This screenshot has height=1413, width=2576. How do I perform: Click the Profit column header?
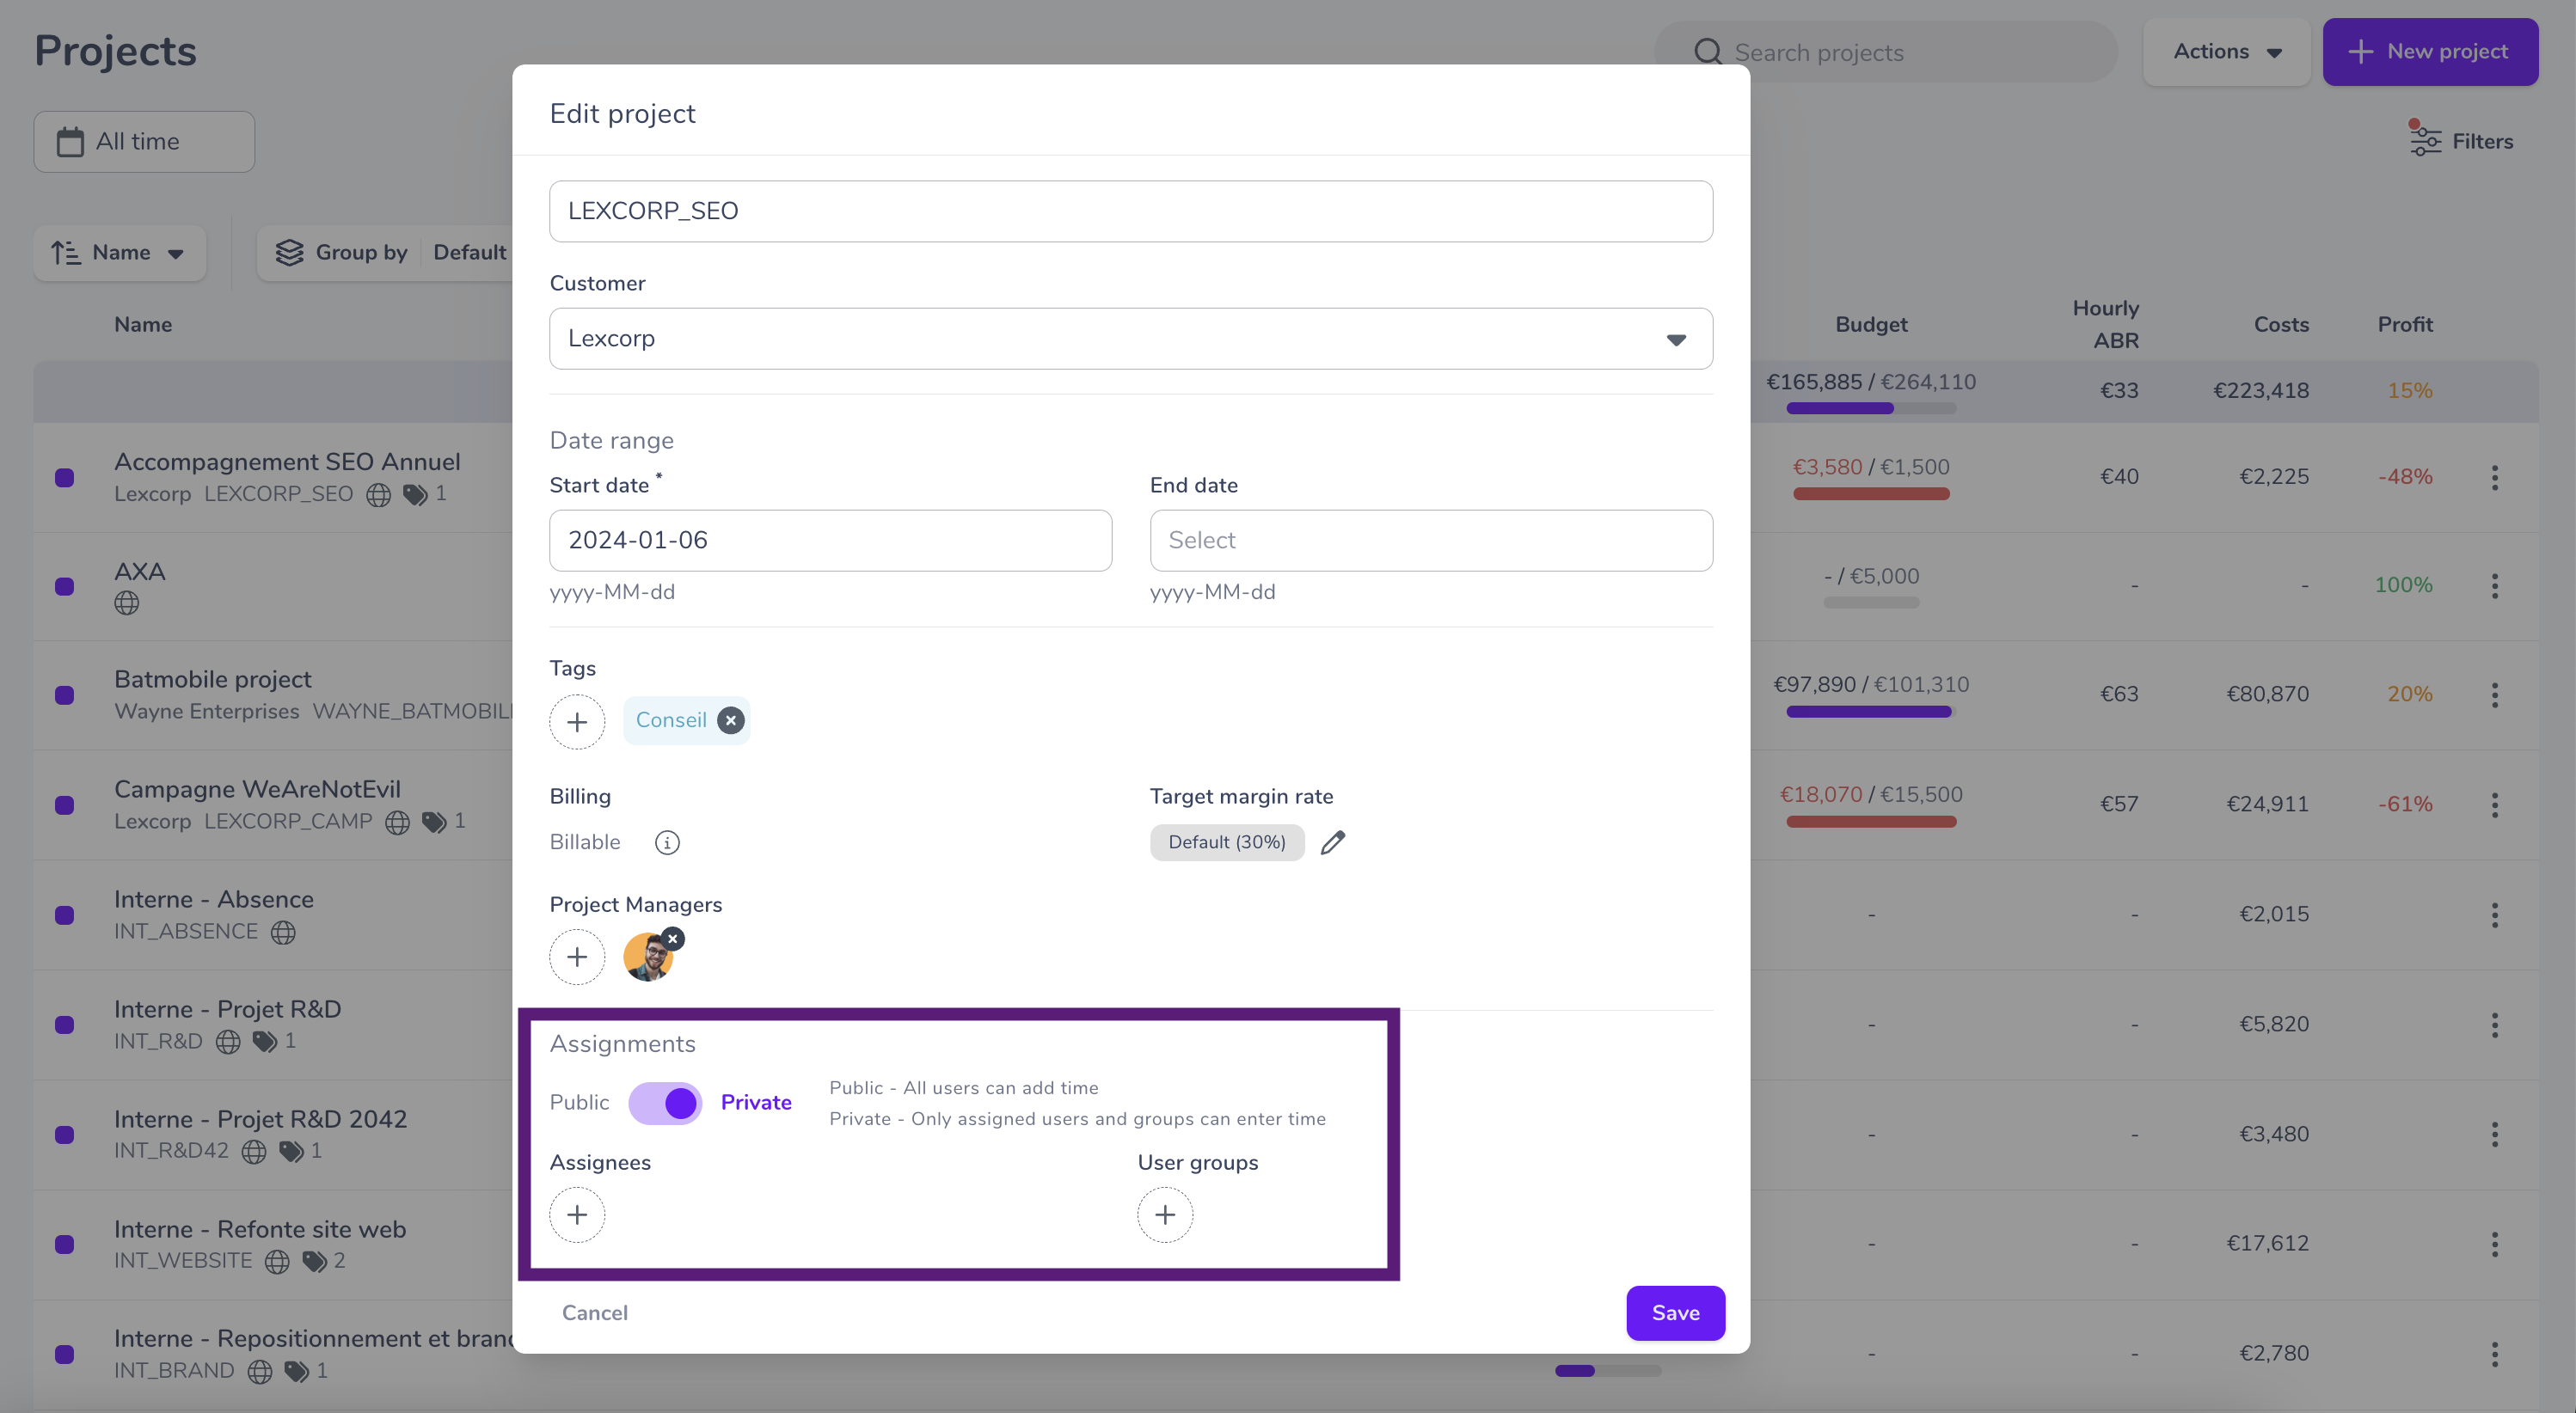(x=2405, y=325)
